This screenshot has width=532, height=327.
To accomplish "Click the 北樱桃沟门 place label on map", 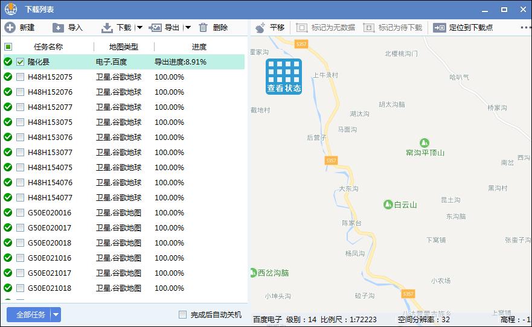I will (x=401, y=54).
